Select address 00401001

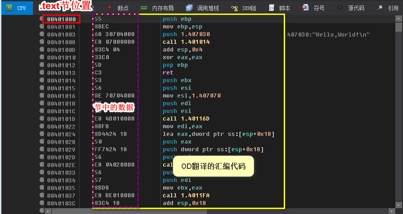[x=61, y=27]
